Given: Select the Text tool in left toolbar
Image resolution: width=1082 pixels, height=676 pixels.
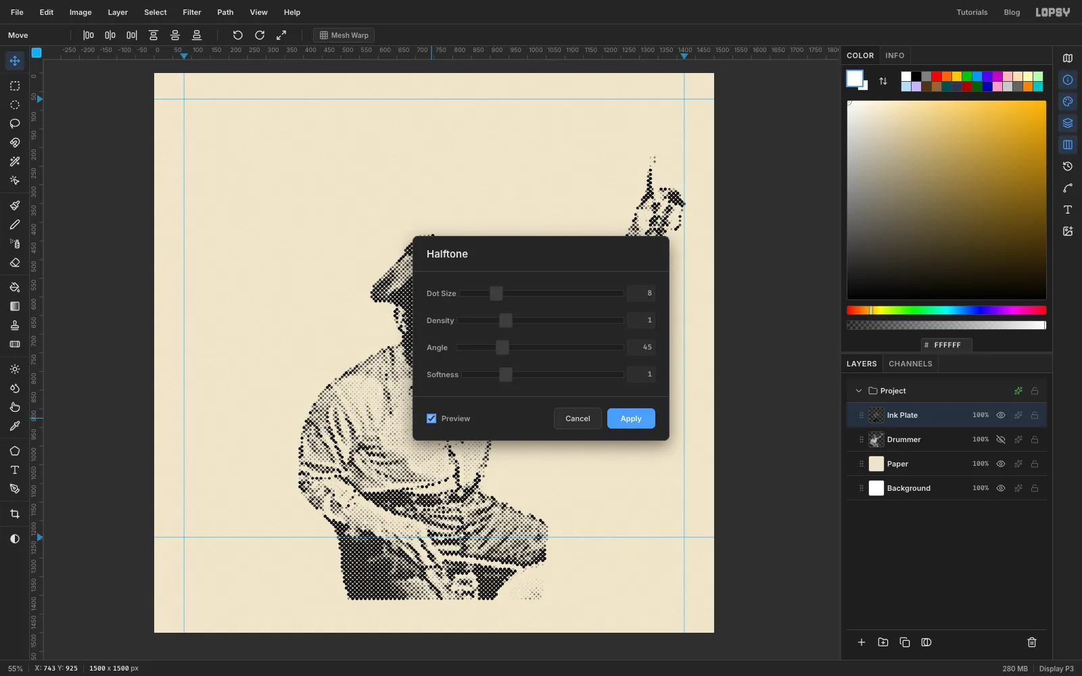Looking at the screenshot, I should click(14, 470).
